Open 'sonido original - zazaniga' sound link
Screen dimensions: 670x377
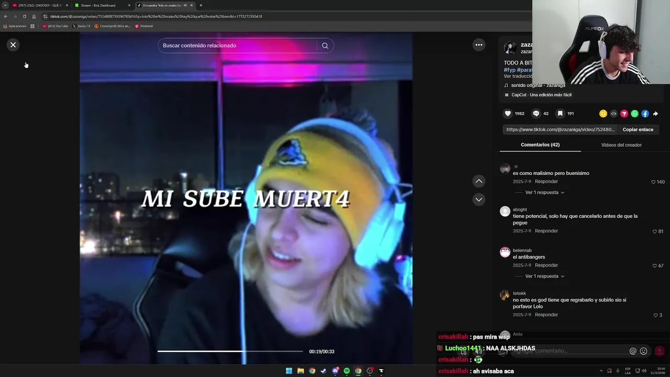[538, 85]
